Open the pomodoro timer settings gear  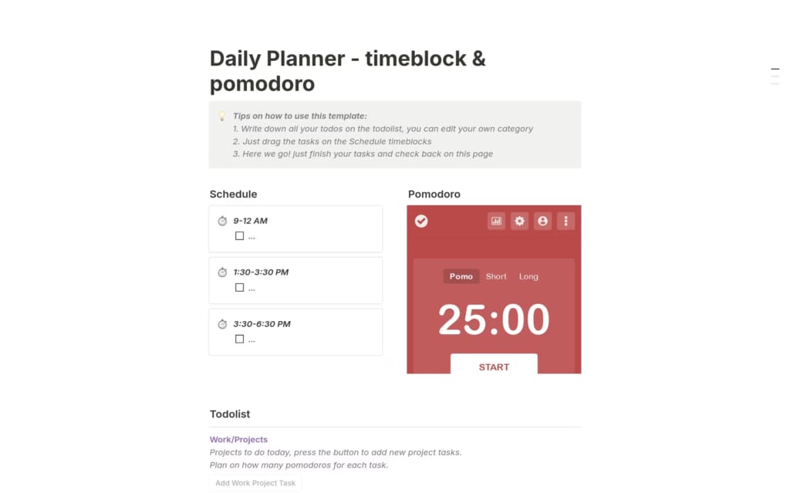[x=519, y=221]
